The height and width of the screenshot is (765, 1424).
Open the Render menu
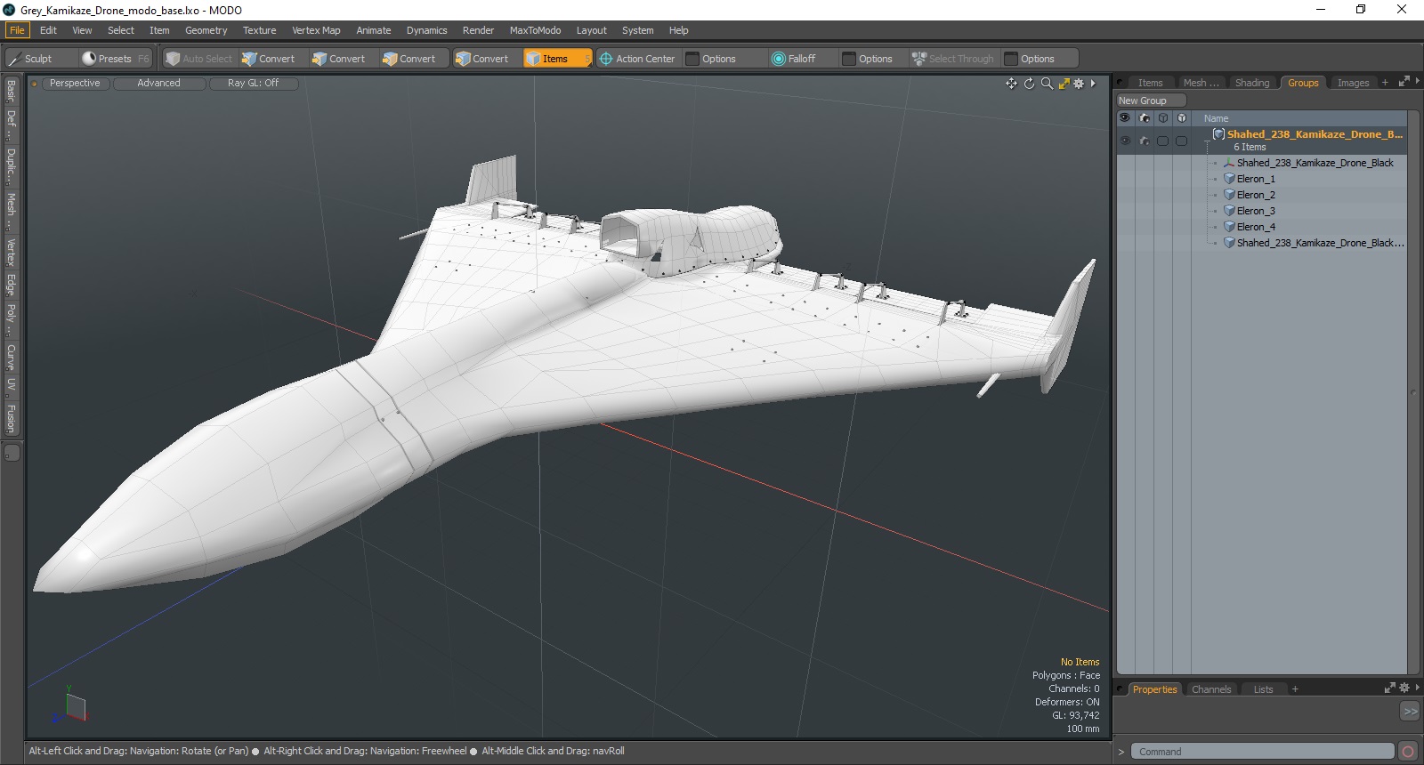click(478, 30)
